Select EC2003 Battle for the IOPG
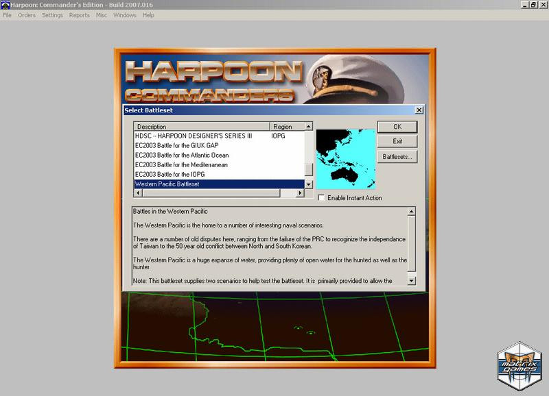 [x=219, y=175]
